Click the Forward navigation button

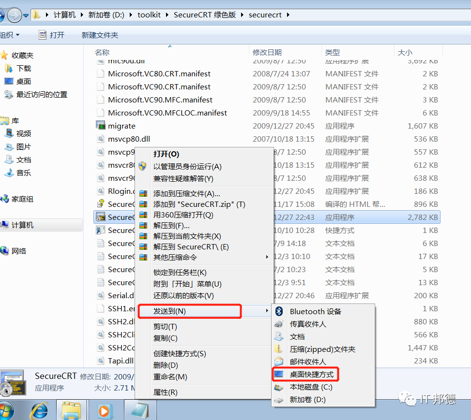point(15,15)
